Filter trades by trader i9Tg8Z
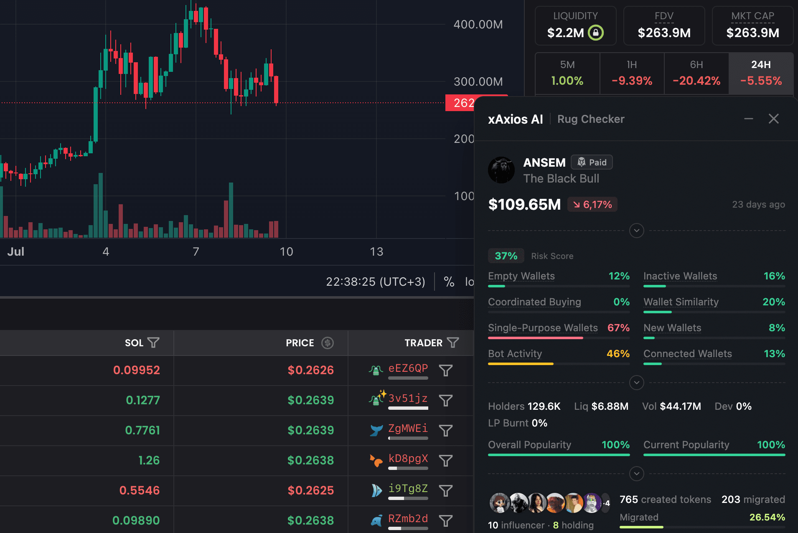 446,491
